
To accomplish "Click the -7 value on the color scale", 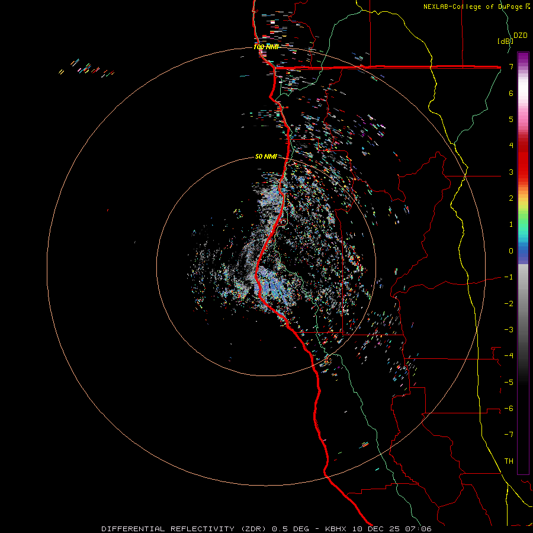I will pyautogui.click(x=509, y=435).
